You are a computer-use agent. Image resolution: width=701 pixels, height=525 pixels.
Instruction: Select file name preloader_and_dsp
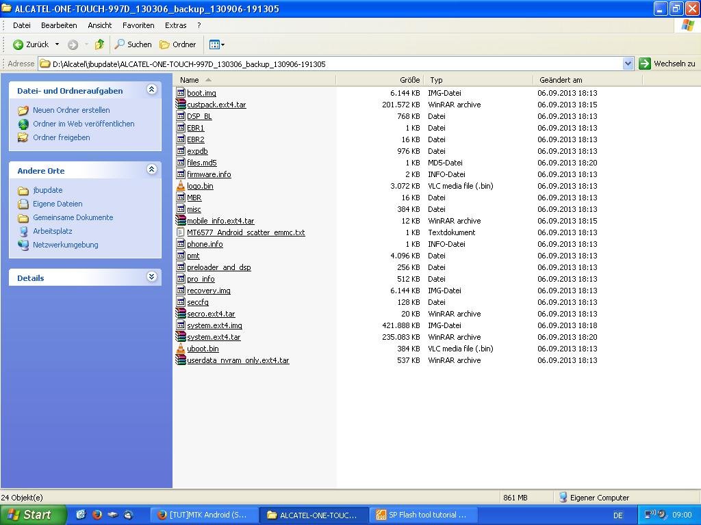coord(218,267)
